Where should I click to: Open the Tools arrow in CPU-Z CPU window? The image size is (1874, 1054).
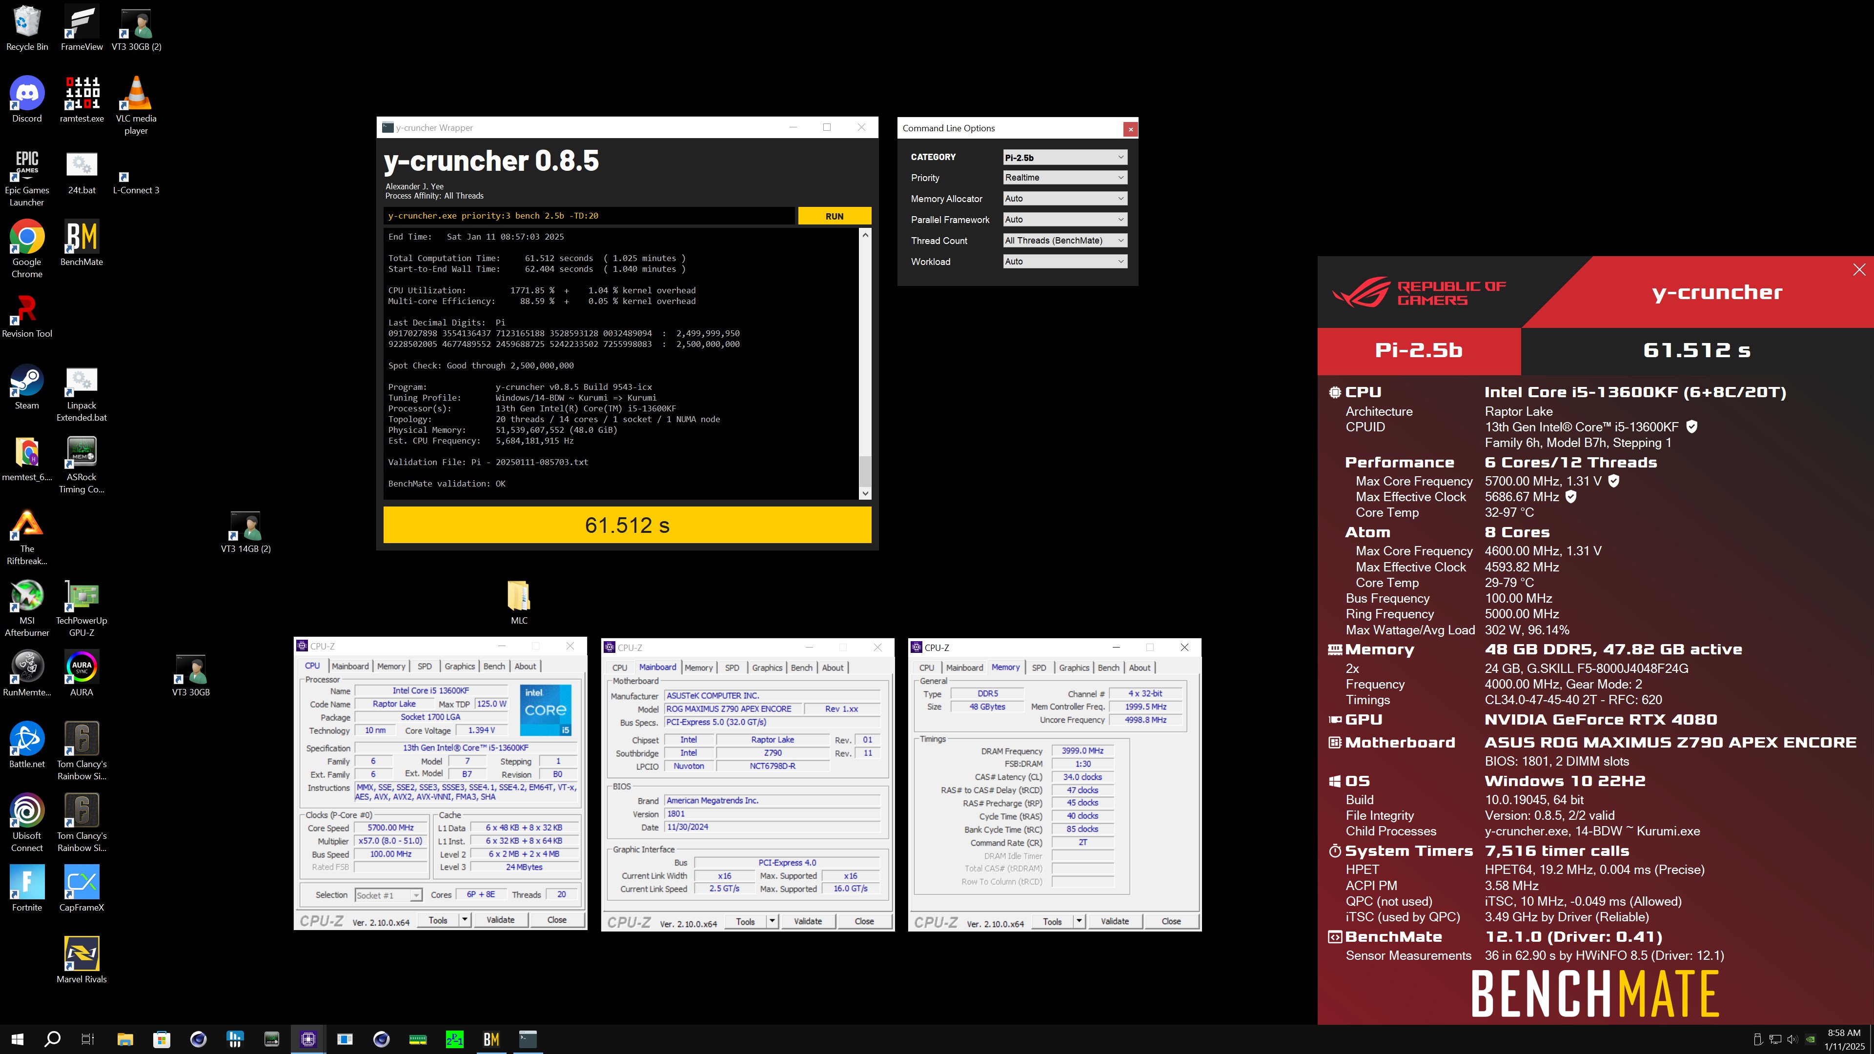tap(464, 920)
